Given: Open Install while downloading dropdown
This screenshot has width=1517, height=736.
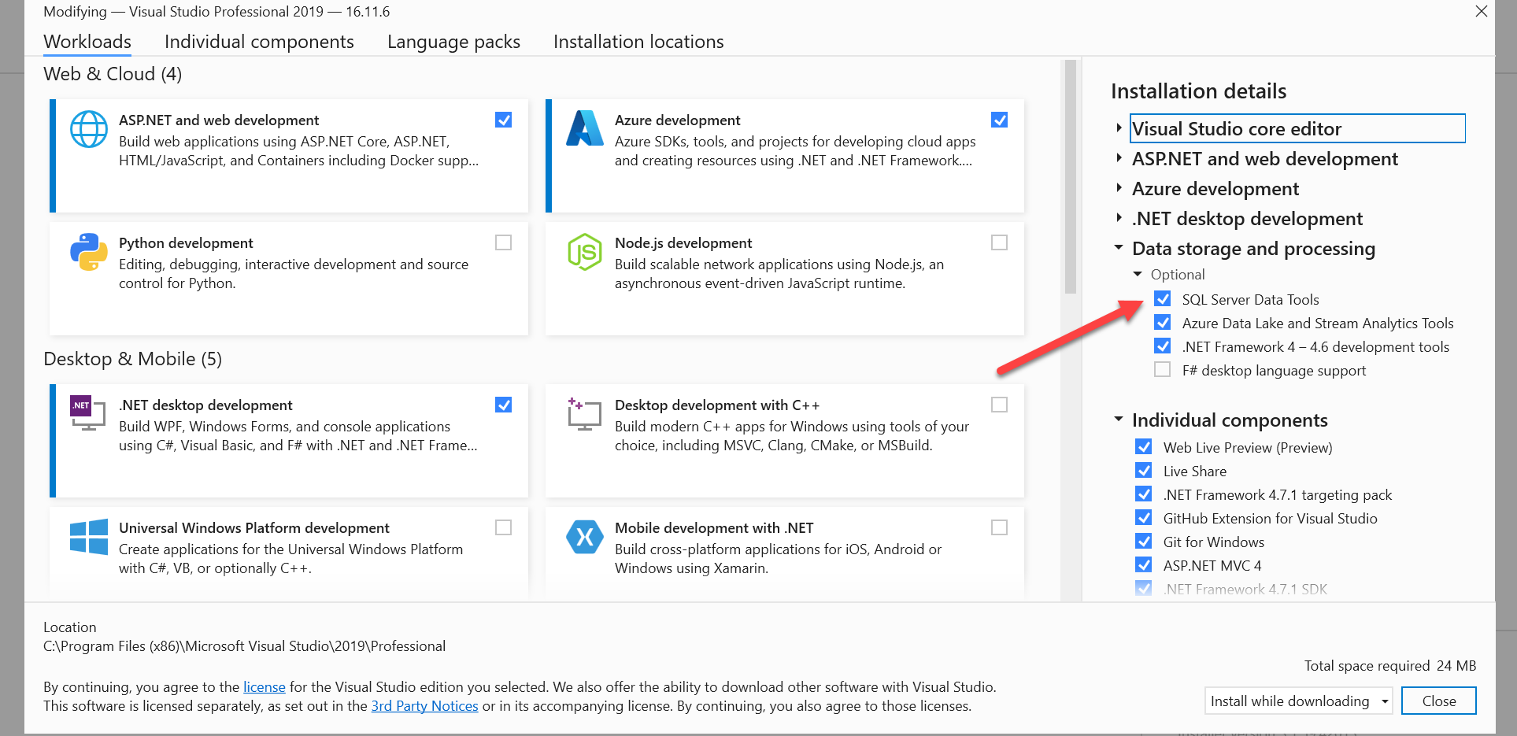Looking at the screenshot, I should [x=1298, y=701].
